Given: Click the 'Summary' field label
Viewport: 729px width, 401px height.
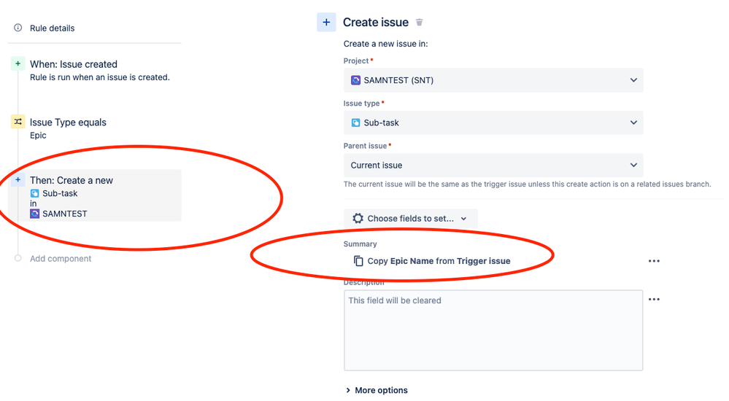Looking at the screenshot, I should click(360, 244).
